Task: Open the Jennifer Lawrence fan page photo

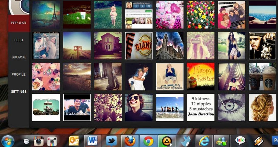Action: [138, 15]
